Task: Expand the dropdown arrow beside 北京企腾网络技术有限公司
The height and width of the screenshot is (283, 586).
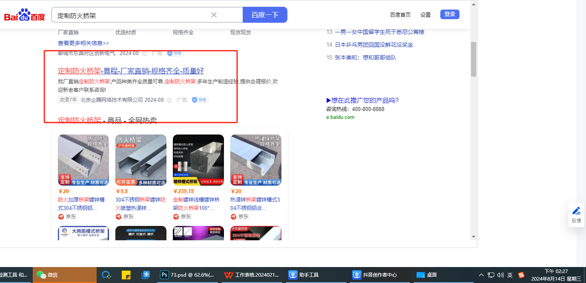Action: pos(169,100)
